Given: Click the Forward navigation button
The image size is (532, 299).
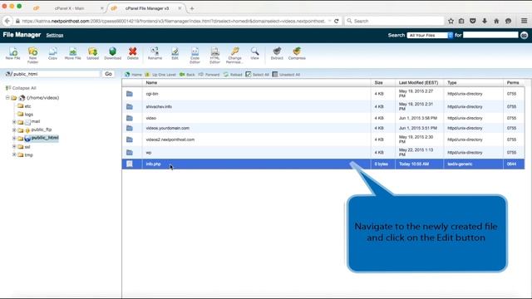Looking at the screenshot, I should pyautogui.click(x=209, y=75).
